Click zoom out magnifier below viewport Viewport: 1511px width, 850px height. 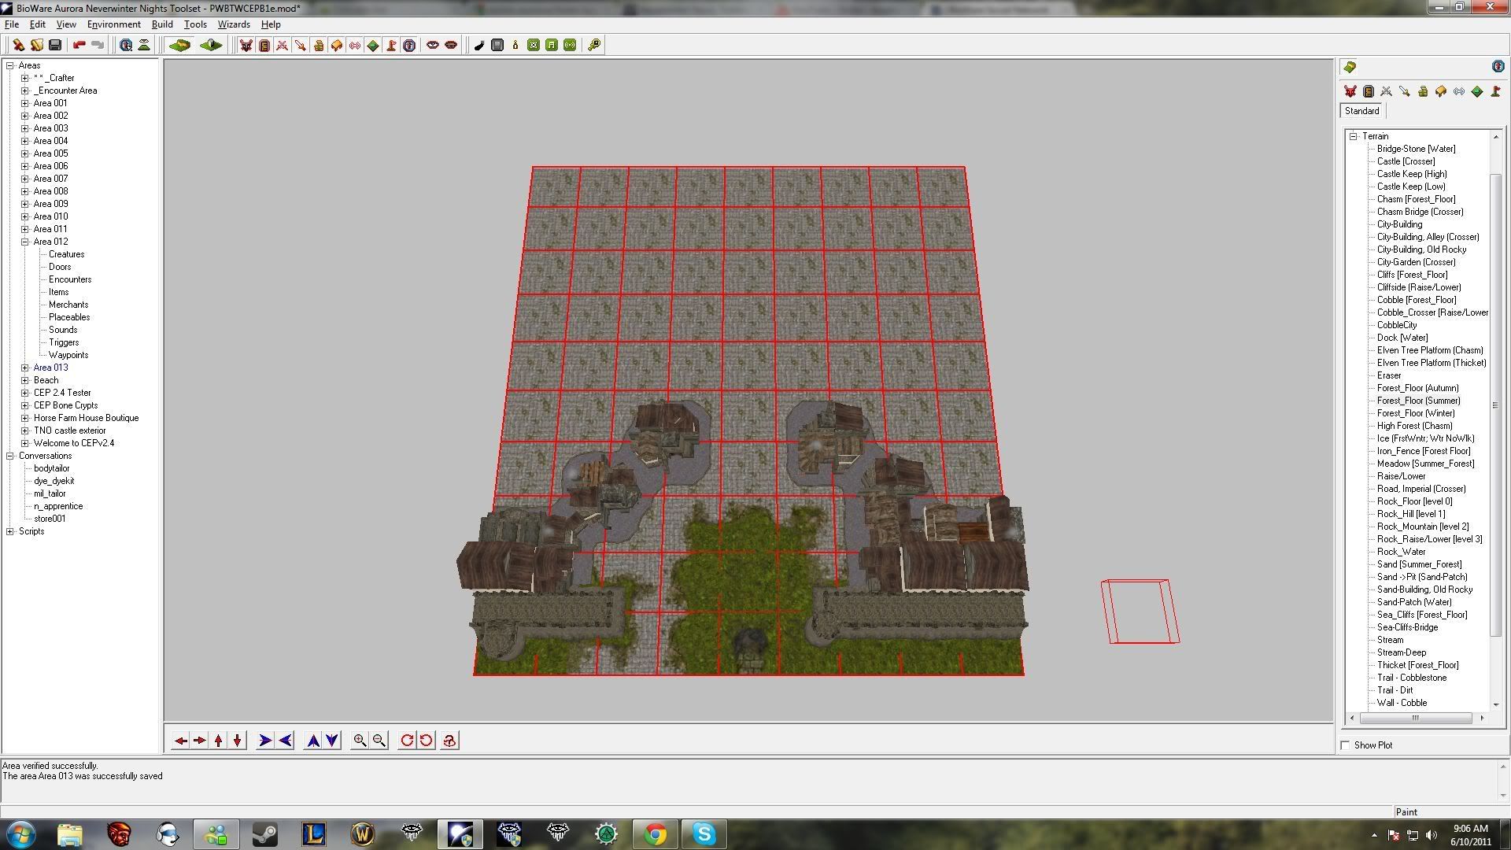coord(379,741)
